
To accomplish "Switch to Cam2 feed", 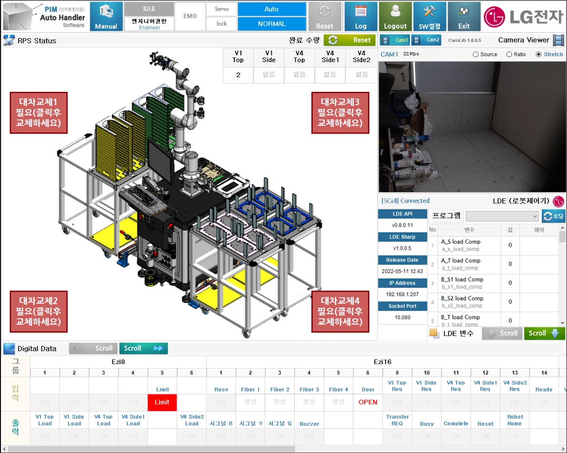I will click(427, 40).
